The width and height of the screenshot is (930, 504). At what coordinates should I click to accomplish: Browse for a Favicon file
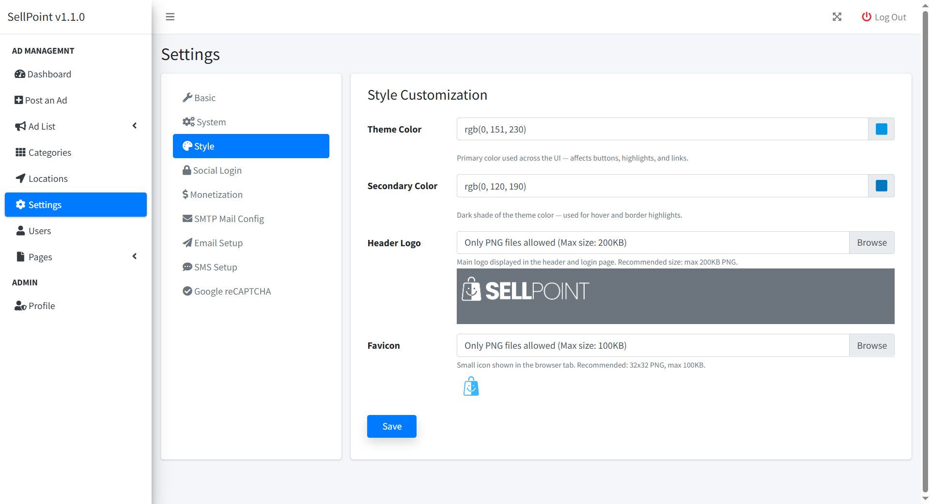click(871, 346)
